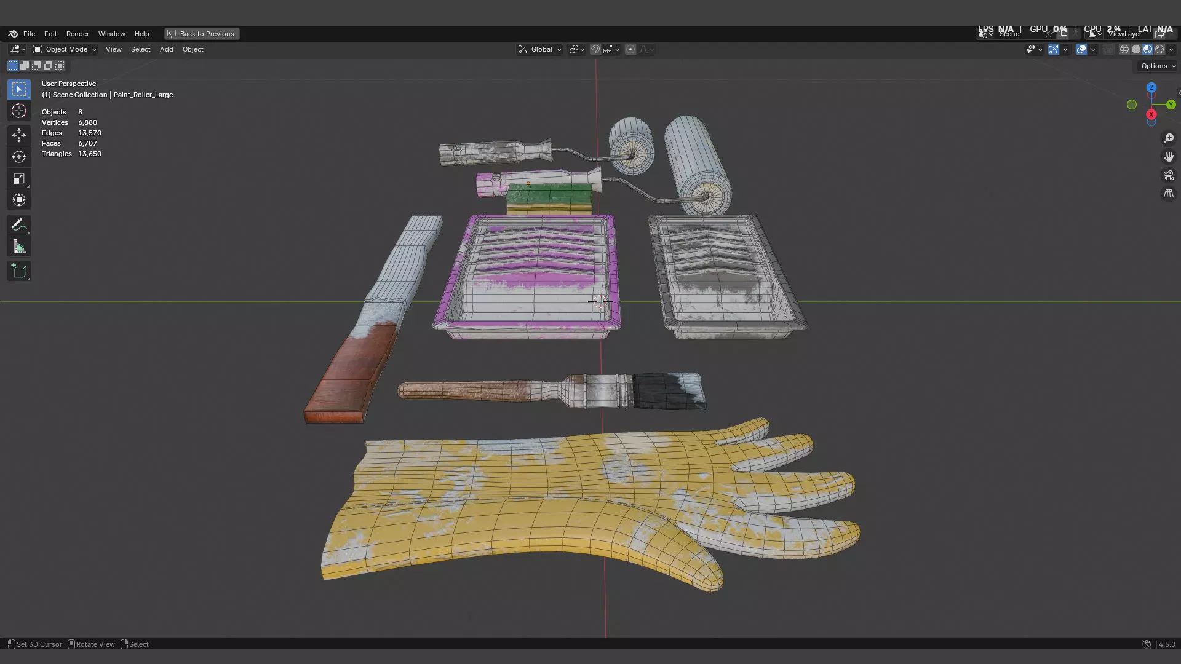Toggle proportional editing button

pyautogui.click(x=630, y=49)
